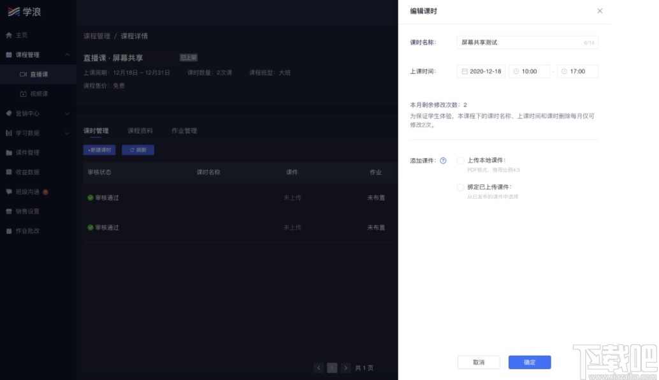The height and width of the screenshot is (380, 659).
Task: Select the 上传本地课件 radio option
Action: [x=460, y=161]
